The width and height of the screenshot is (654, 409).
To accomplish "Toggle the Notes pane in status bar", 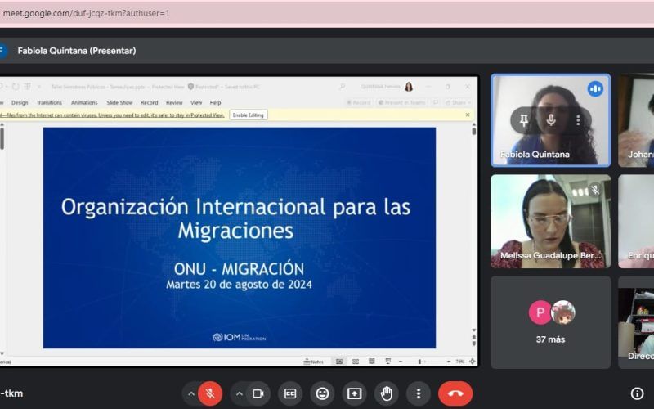I will pyautogui.click(x=314, y=362).
